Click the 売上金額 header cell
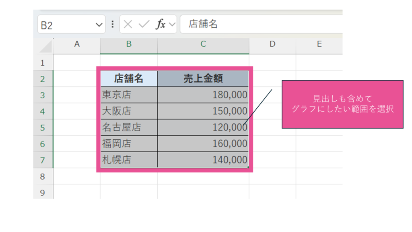Screen dimensions: 412x232 [203, 79]
